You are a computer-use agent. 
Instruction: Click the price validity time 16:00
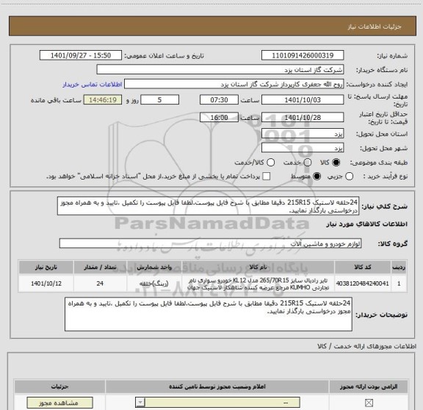[x=219, y=117]
